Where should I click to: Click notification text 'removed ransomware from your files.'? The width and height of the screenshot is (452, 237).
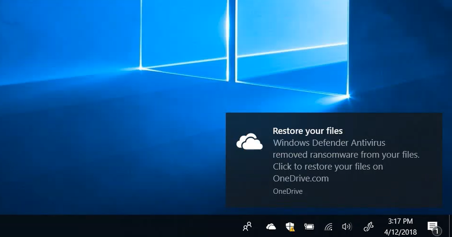click(x=346, y=154)
